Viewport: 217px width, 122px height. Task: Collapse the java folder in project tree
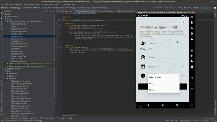5,19
